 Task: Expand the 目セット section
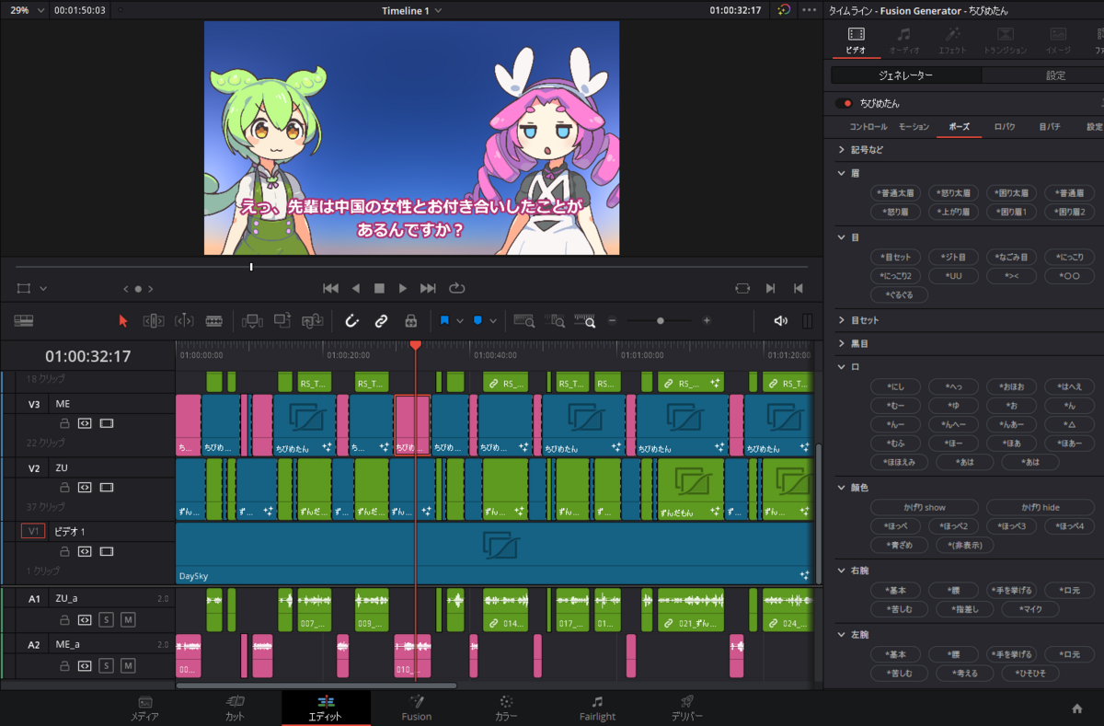[841, 320]
